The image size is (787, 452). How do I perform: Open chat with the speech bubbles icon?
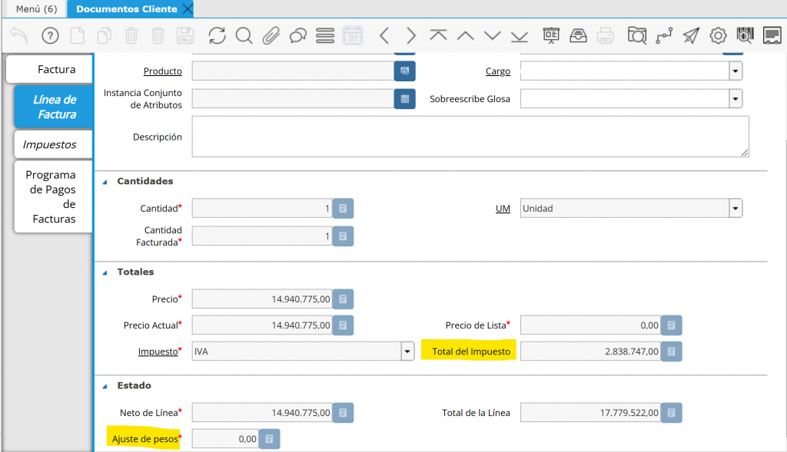coord(298,35)
